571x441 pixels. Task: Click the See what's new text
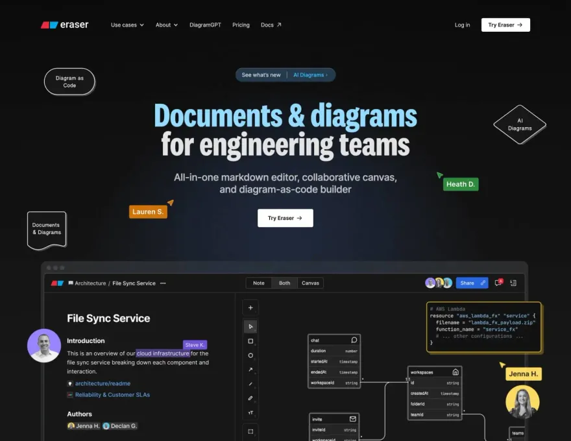tap(261, 75)
